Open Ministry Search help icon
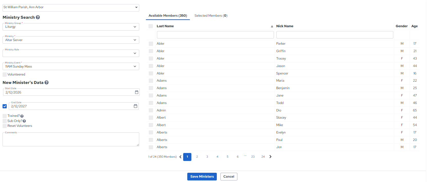429x182 pixels. (38, 17)
